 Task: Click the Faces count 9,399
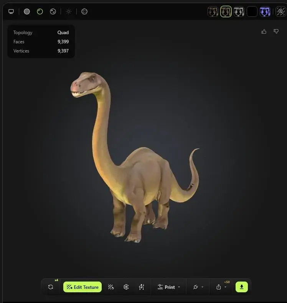[63, 42]
